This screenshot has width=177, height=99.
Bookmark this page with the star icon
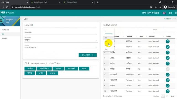160,7
